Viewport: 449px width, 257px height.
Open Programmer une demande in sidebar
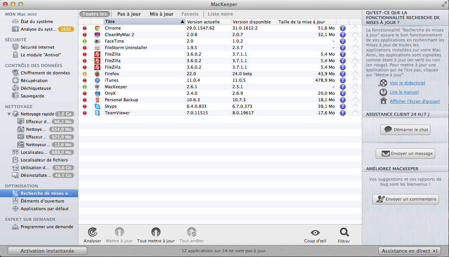coord(47,227)
